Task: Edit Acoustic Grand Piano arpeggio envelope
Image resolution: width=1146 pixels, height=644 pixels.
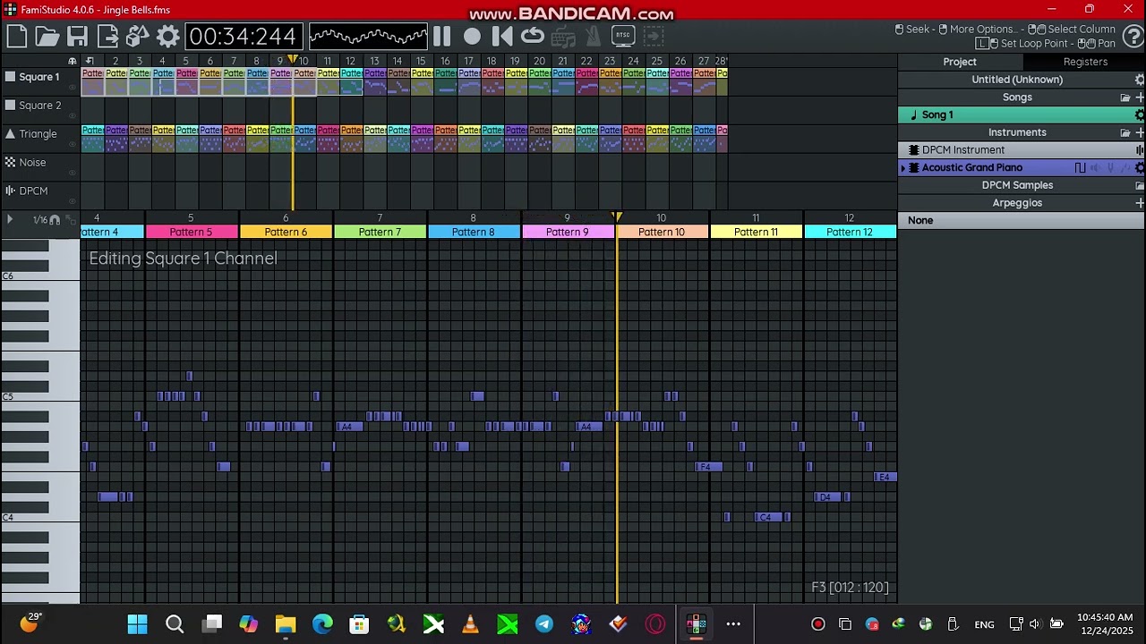Action: [1125, 168]
